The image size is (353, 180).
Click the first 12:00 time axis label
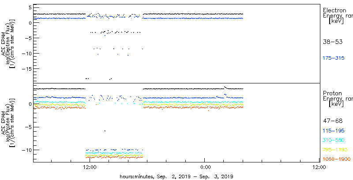(x=90, y=167)
